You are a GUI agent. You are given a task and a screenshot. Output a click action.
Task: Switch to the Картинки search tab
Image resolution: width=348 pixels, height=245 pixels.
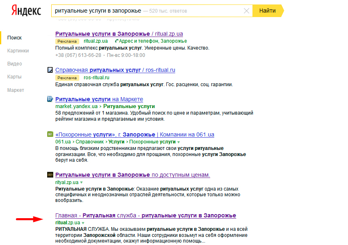[18, 51]
